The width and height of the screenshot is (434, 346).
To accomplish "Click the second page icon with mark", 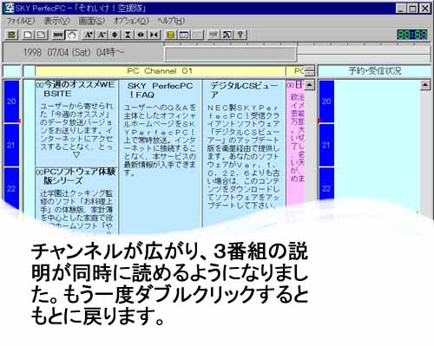I will tap(42, 35).
